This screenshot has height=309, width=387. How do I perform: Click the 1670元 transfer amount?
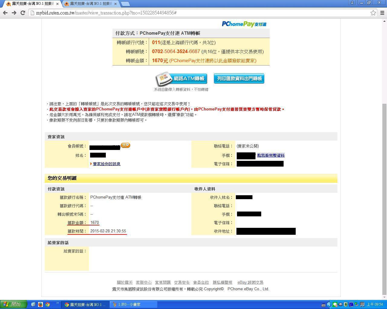[160, 61]
